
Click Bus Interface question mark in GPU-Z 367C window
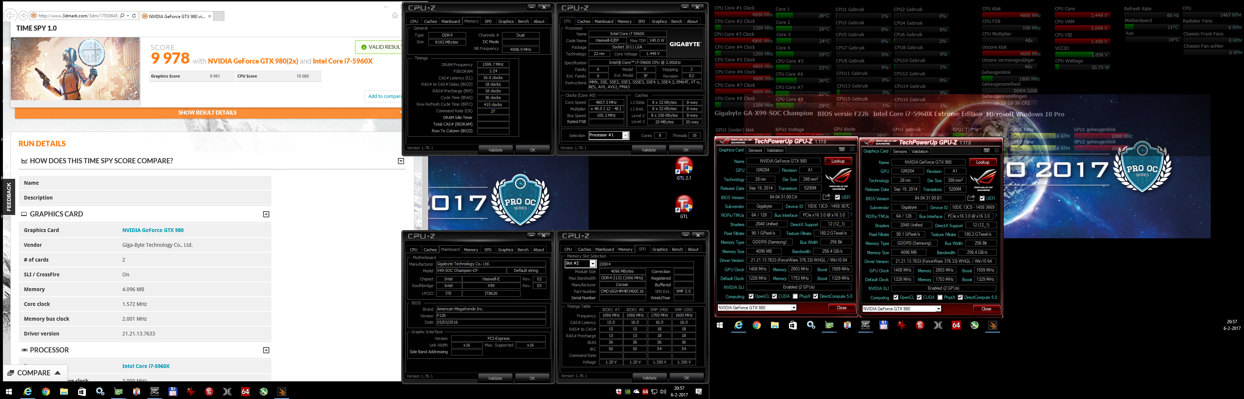coord(851,215)
